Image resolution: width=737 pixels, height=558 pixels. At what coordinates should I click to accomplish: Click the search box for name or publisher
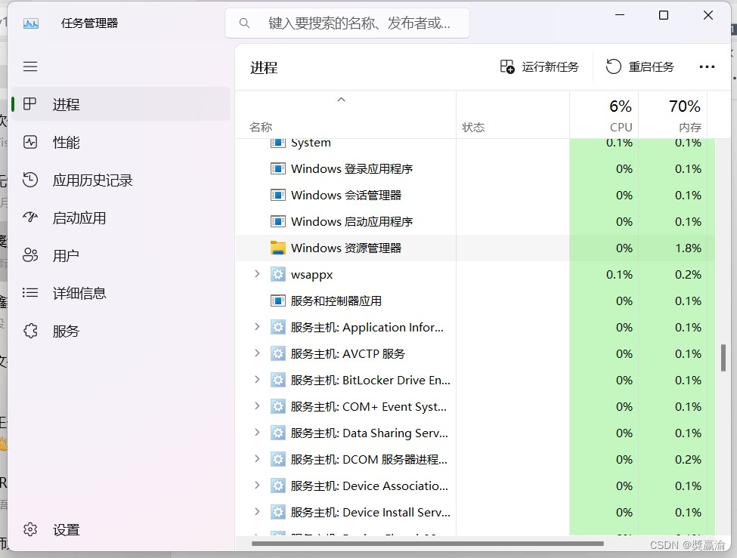(x=348, y=23)
